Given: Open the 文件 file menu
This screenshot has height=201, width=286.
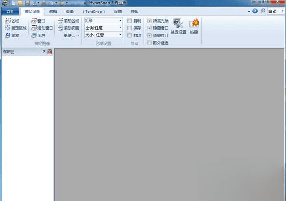Looking at the screenshot, I should coord(11,12).
